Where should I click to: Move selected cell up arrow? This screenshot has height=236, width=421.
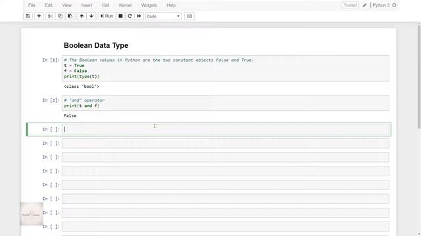pyautogui.click(x=82, y=16)
